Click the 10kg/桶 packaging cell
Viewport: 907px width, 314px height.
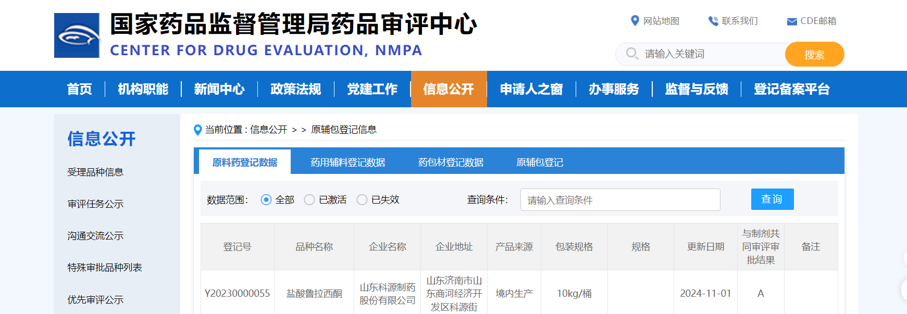click(574, 293)
